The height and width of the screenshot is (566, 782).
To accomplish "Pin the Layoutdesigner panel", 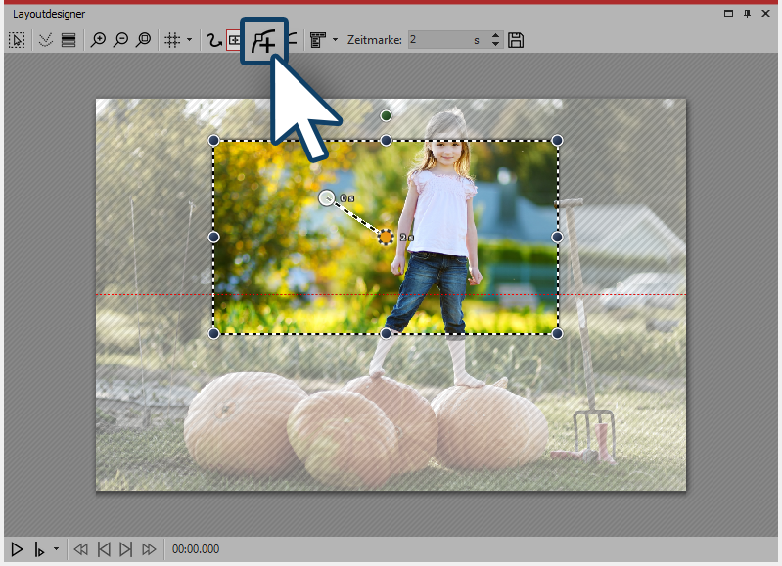I will click(x=747, y=14).
